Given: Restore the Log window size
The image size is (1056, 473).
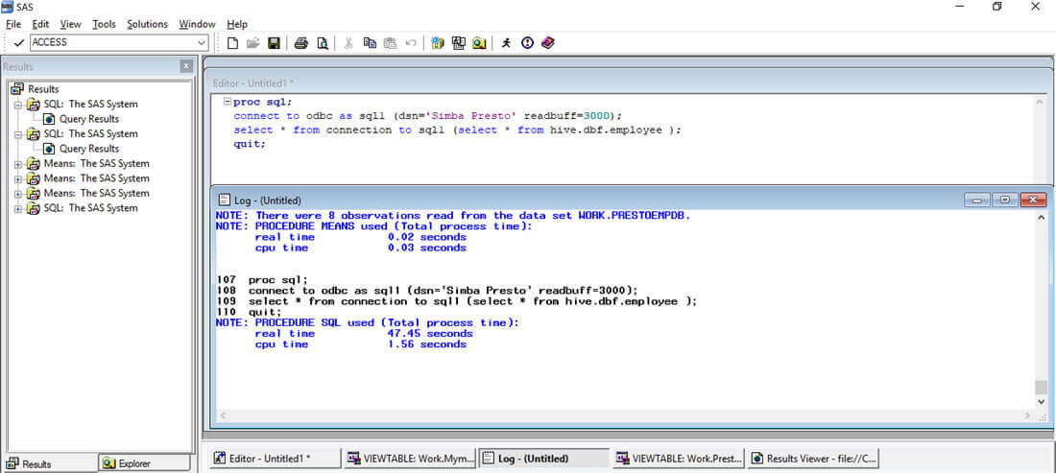Looking at the screenshot, I should (1005, 200).
